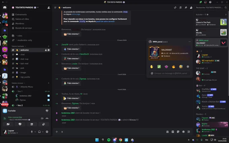Open attachment plus button in message bar

pyautogui.click(x=57, y=132)
